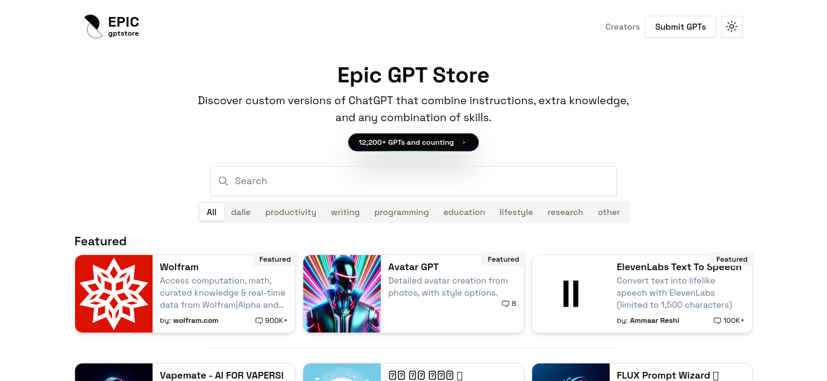Select the productivity category tab

click(x=291, y=212)
